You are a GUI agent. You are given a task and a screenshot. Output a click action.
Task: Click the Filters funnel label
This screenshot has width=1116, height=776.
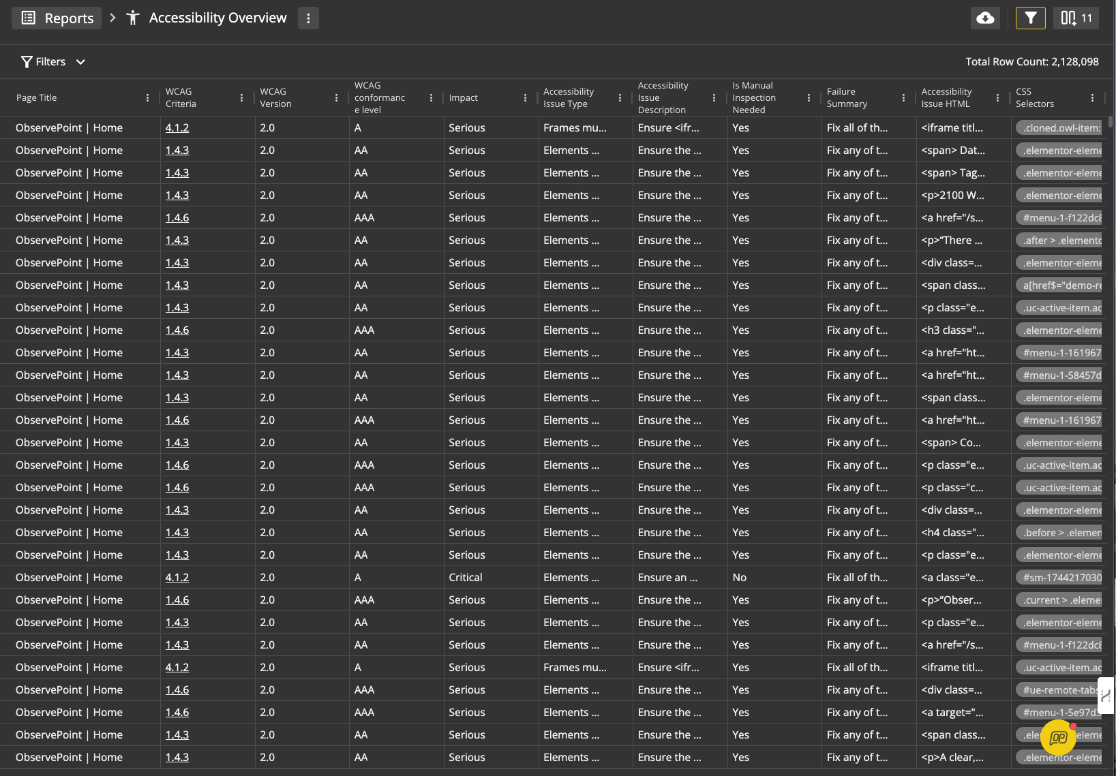click(44, 62)
